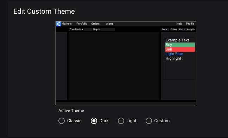Switch to the Candlestick tab
This screenshot has width=228, height=138.
click(x=81, y=29)
